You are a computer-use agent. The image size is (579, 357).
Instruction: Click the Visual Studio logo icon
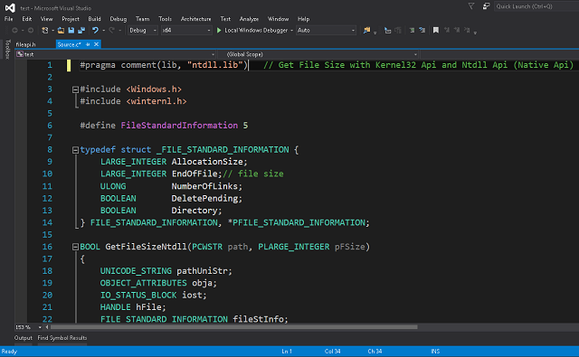pyautogui.click(x=10, y=7)
